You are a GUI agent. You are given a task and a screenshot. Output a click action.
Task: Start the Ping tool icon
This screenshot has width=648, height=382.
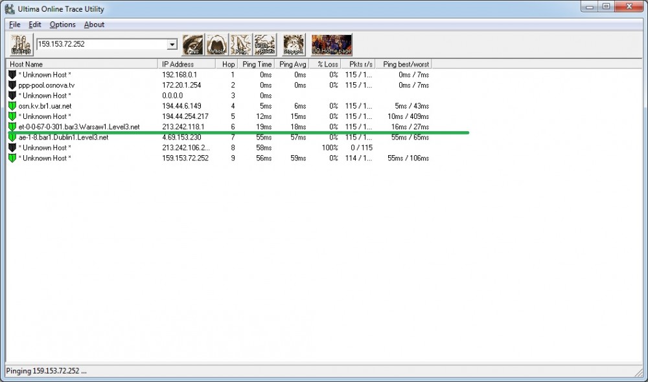pos(241,45)
